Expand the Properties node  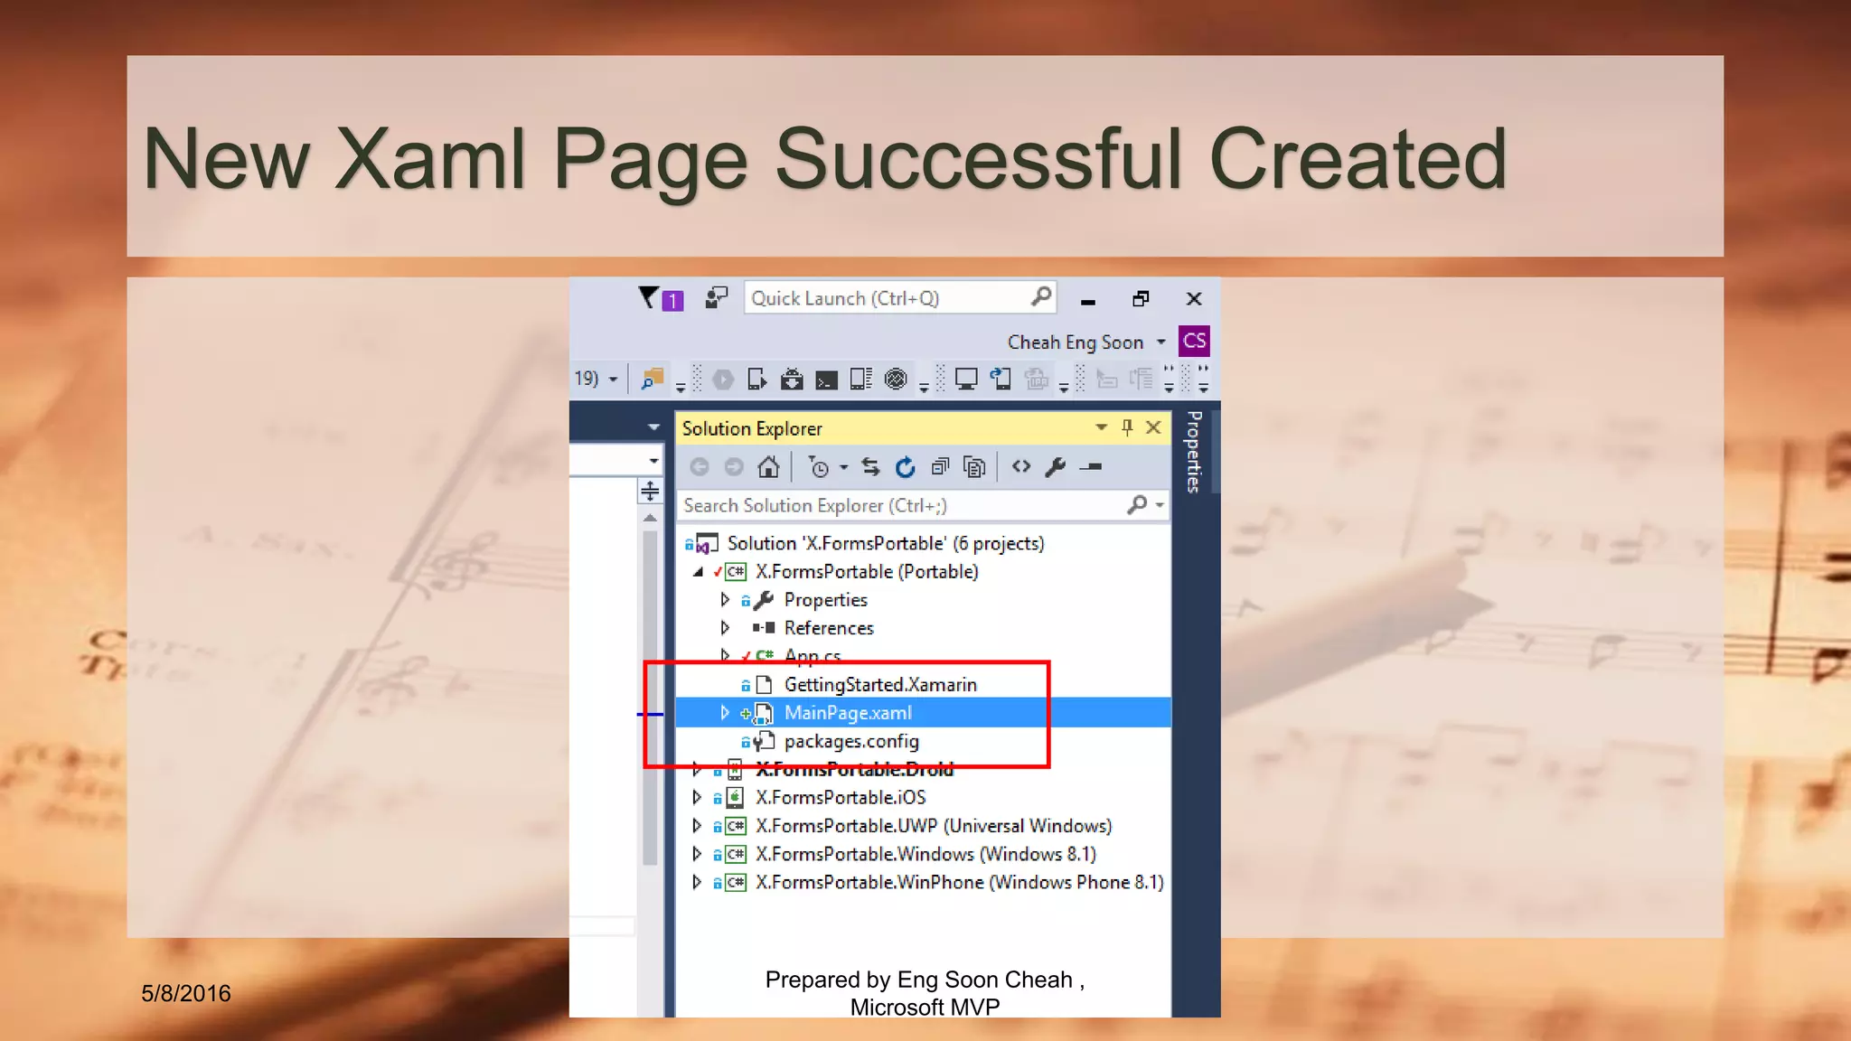coord(725,599)
